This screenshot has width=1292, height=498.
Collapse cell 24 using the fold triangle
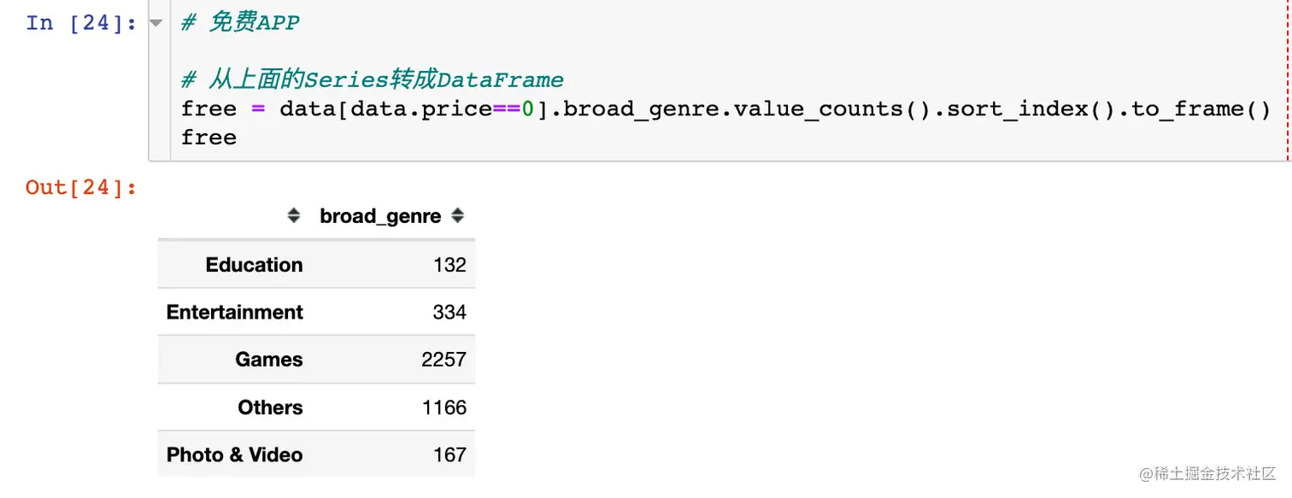click(x=156, y=23)
